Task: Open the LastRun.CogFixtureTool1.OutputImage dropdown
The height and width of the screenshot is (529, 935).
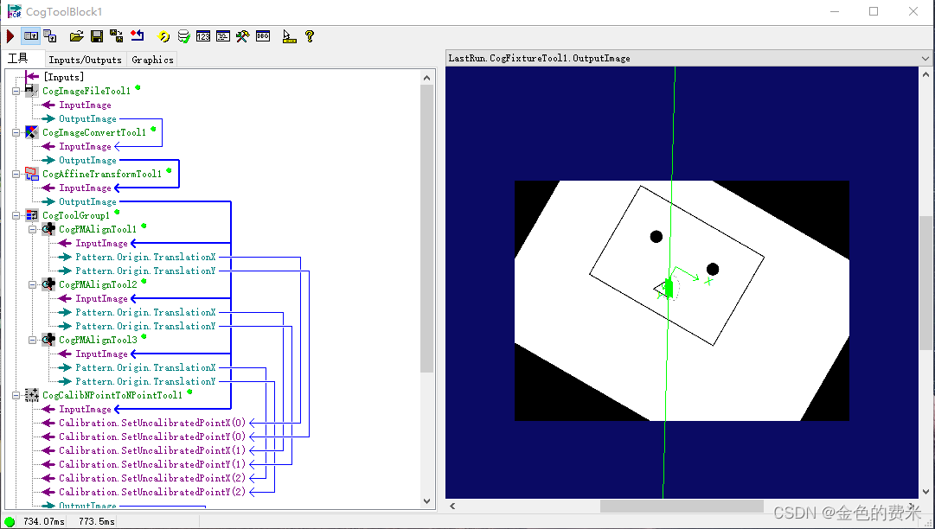Action: [x=925, y=59]
